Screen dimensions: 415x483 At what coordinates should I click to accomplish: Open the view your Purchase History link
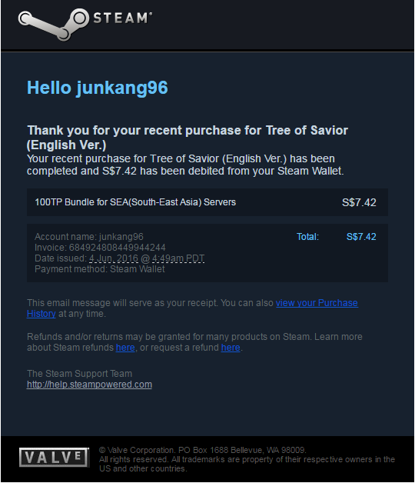317,303
